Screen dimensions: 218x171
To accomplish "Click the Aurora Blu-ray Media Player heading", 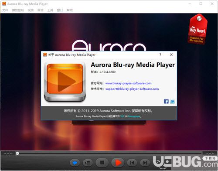I will (133, 65).
